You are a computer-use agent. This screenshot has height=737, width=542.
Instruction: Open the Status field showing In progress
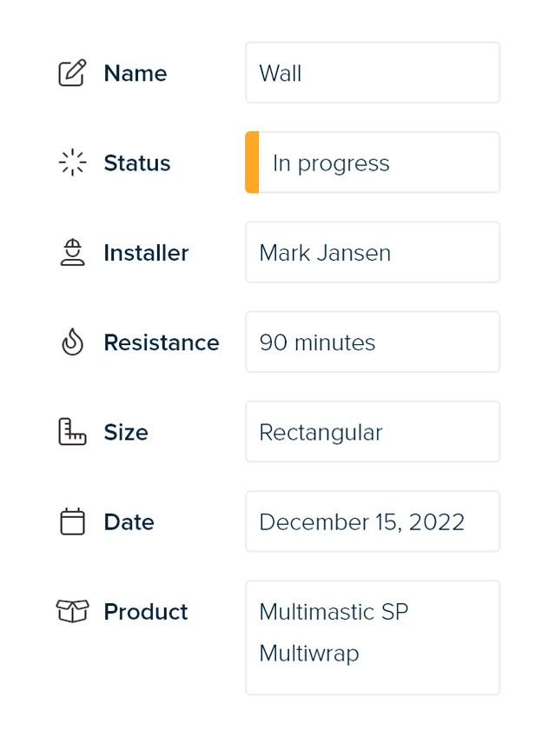pos(373,162)
